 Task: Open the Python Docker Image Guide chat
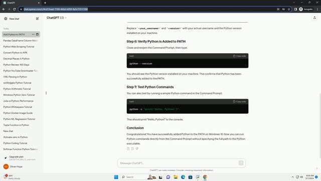click(x=21, y=113)
